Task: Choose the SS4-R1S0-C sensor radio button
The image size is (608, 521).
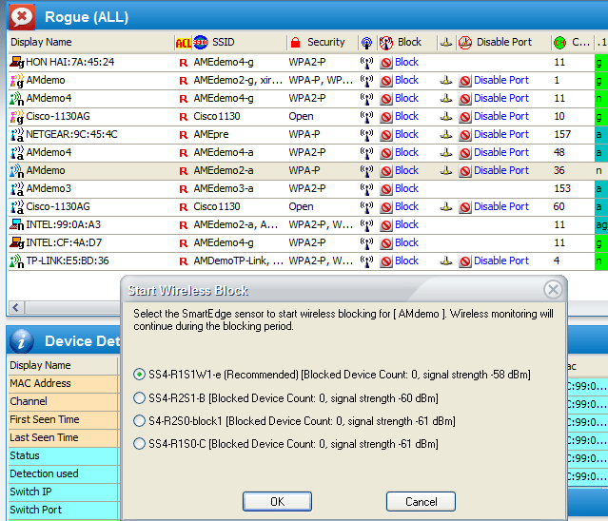Action: coord(139,444)
